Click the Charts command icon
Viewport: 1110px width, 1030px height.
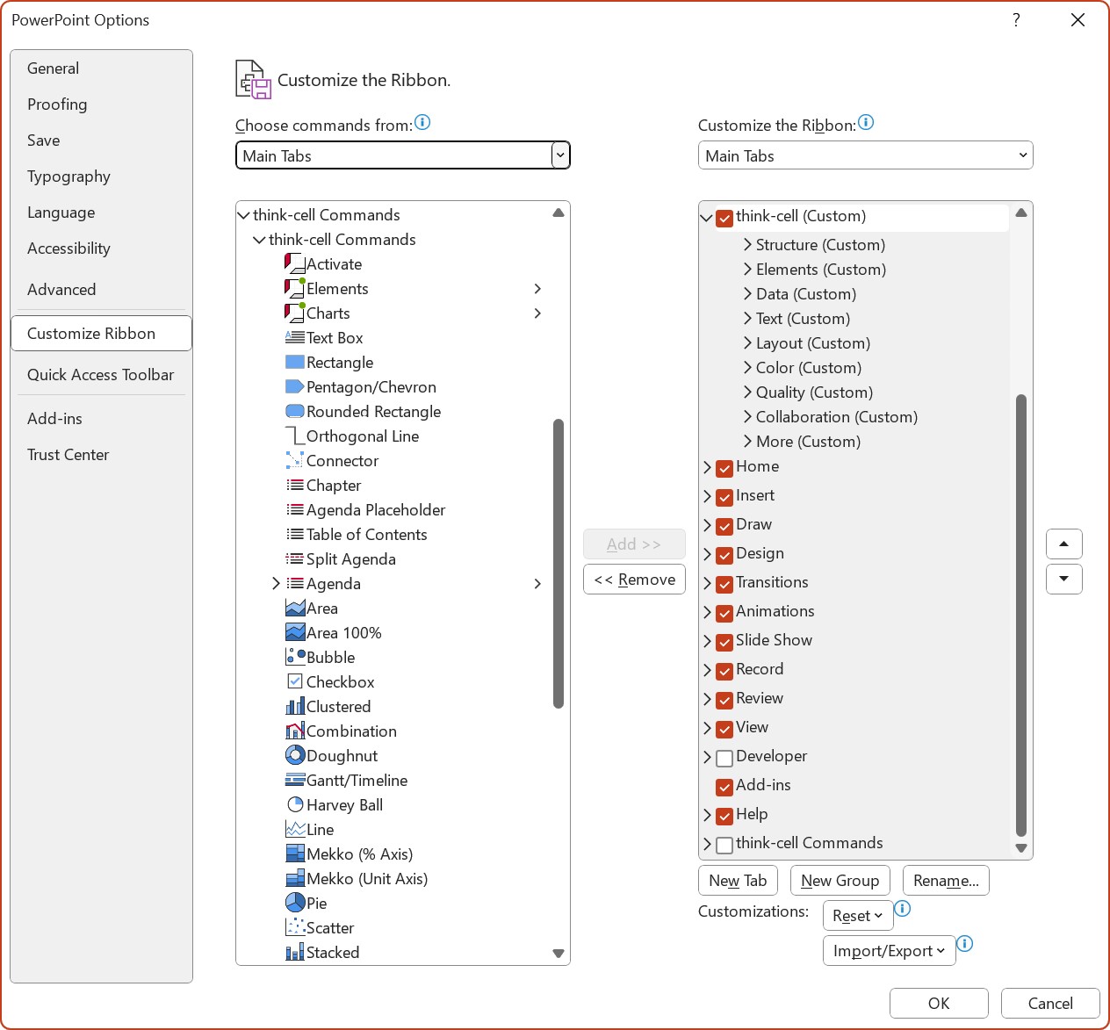294,313
